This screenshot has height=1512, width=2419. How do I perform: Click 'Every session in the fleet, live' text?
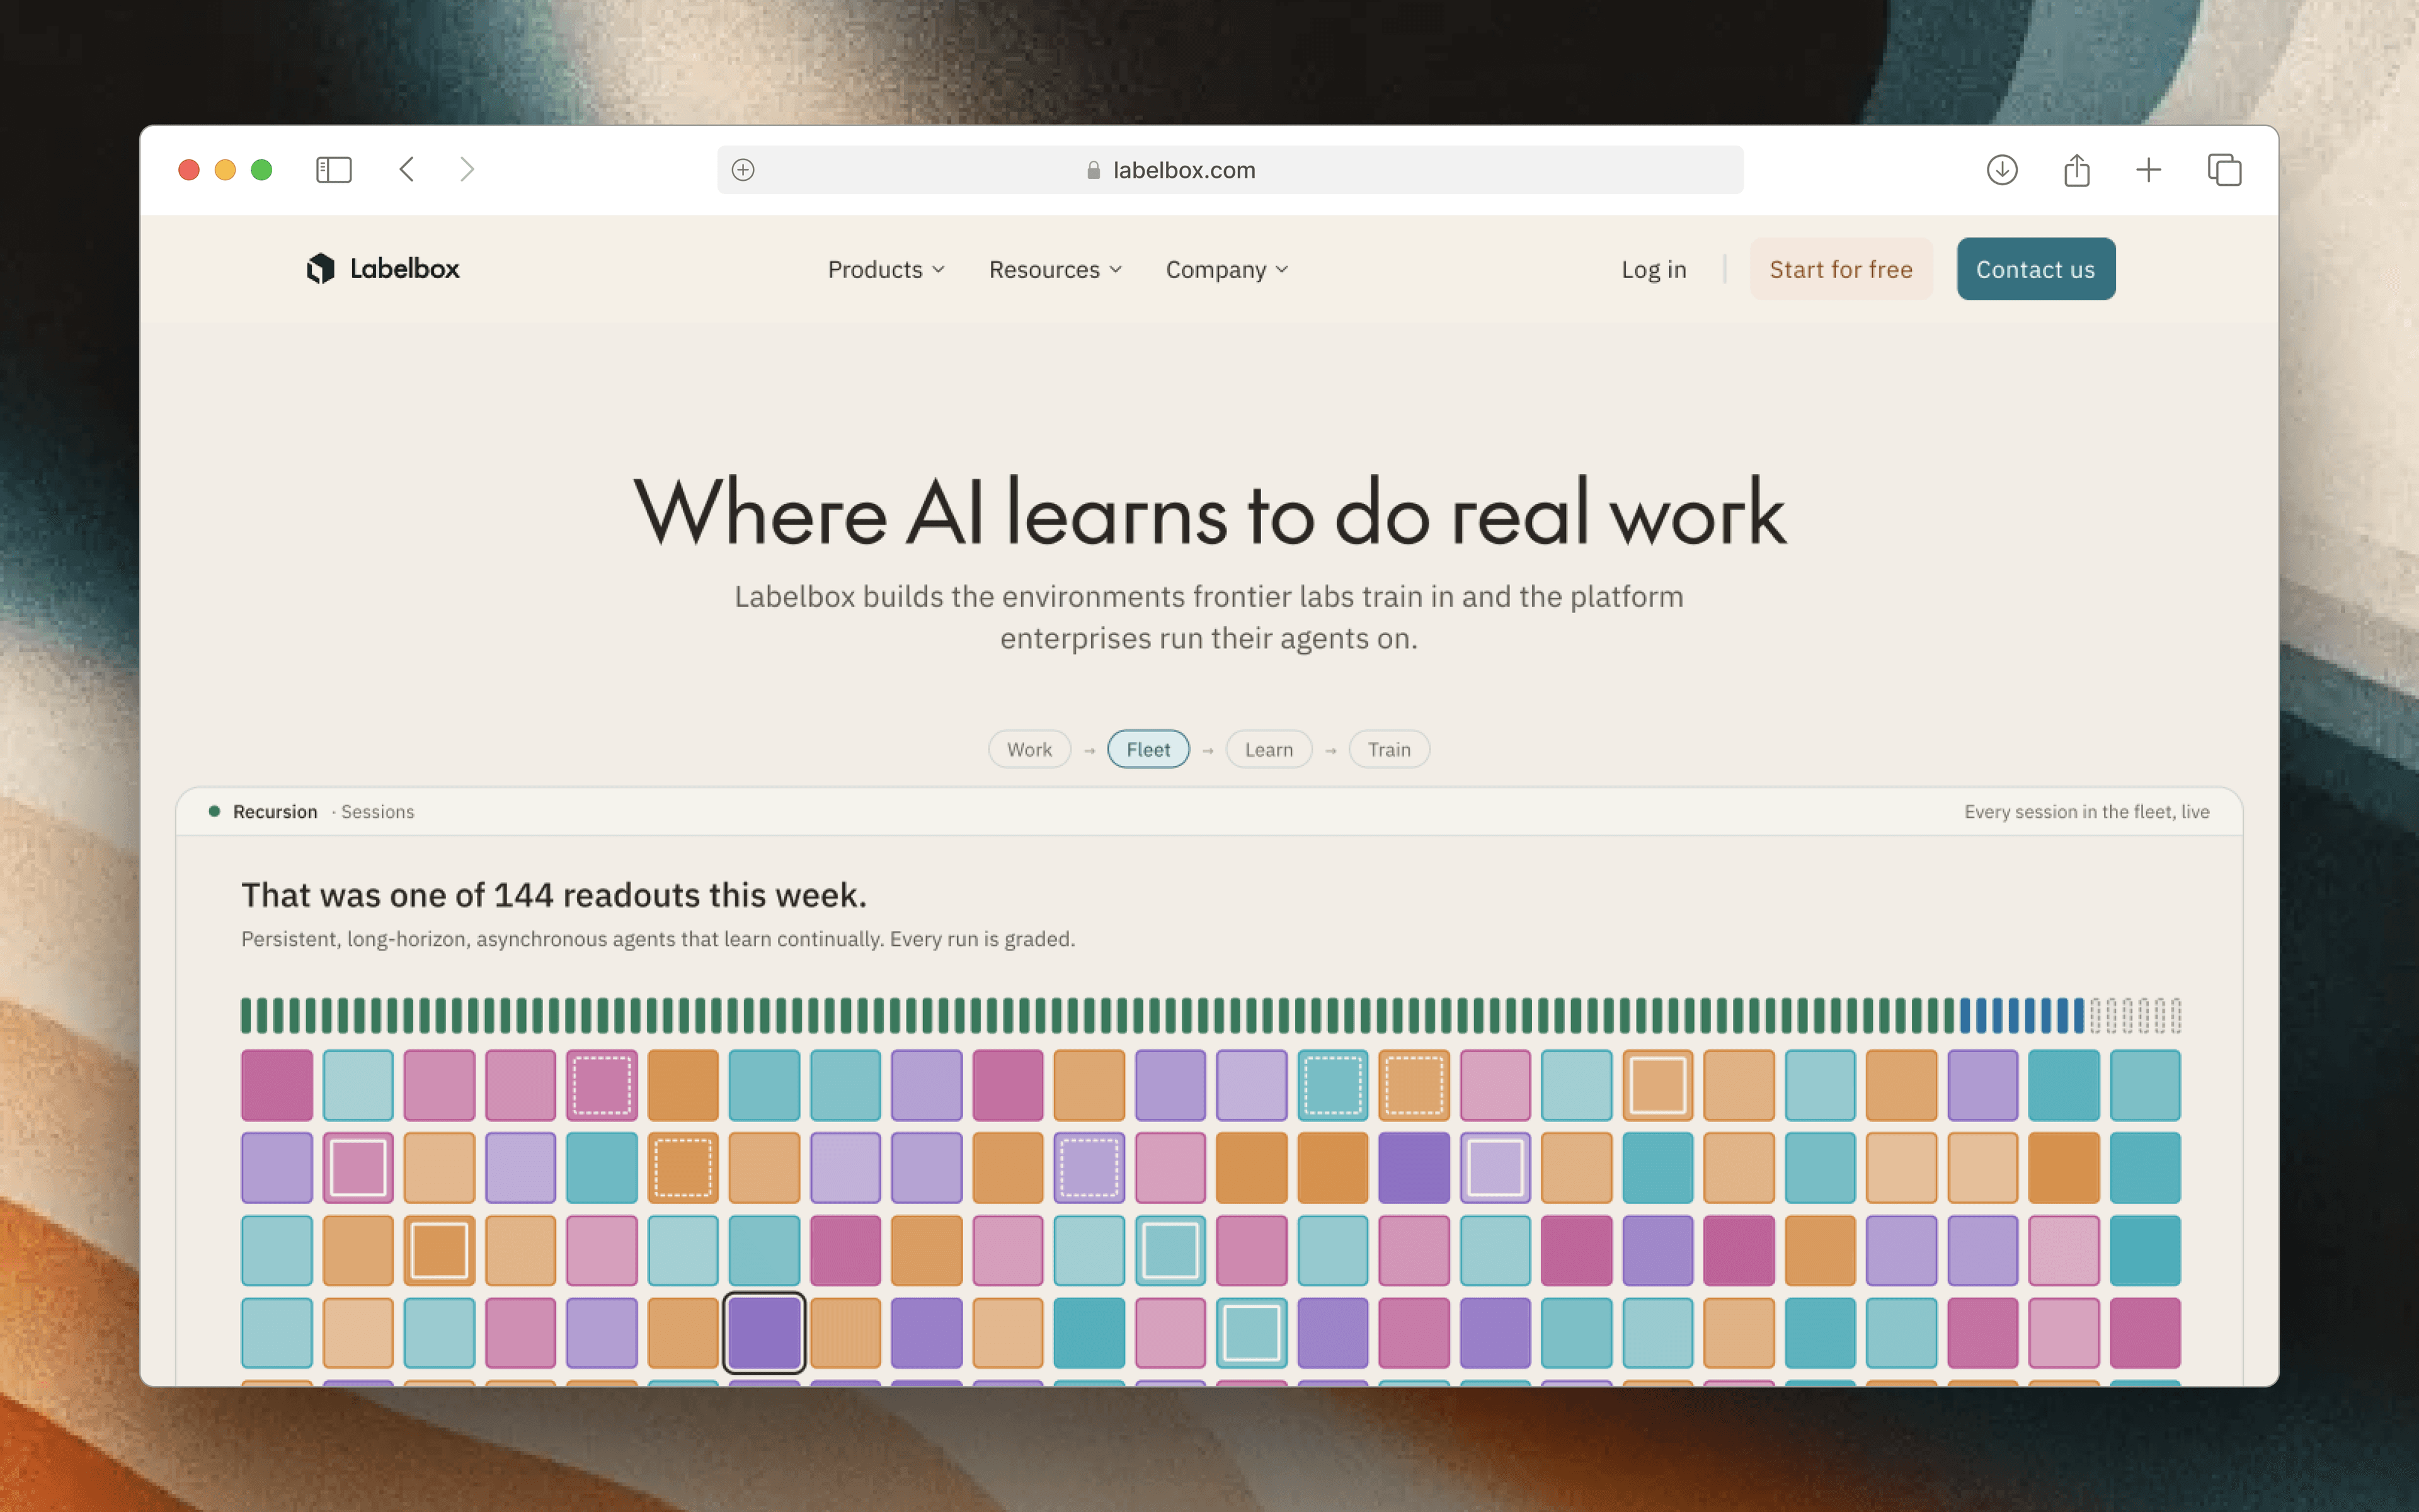point(2087,812)
